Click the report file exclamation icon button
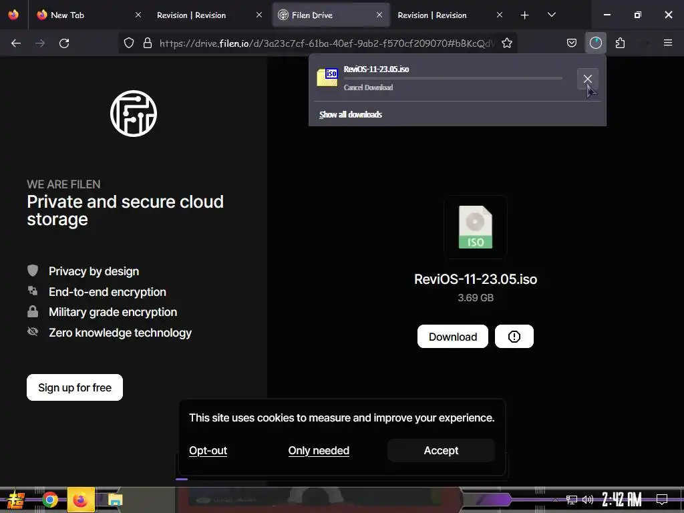Viewport: 684px width, 513px height. pyautogui.click(x=514, y=337)
